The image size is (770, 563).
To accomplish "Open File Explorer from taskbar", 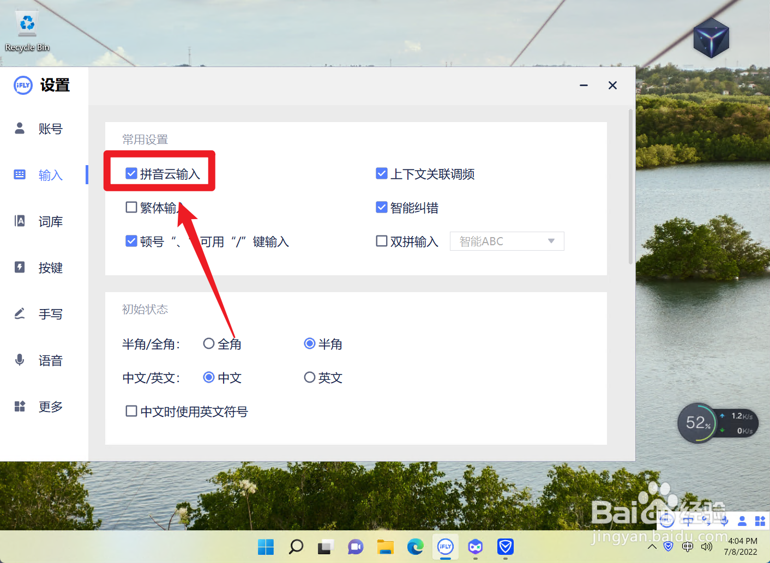I will coord(386,547).
